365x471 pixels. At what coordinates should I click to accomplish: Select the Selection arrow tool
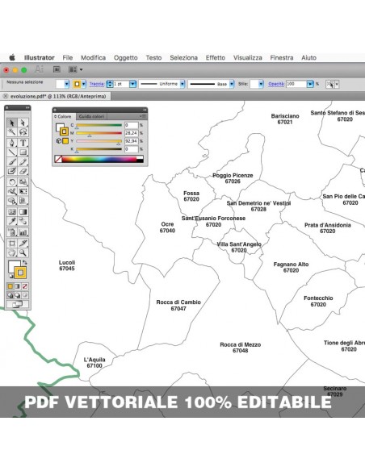click(x=12, y=123)
